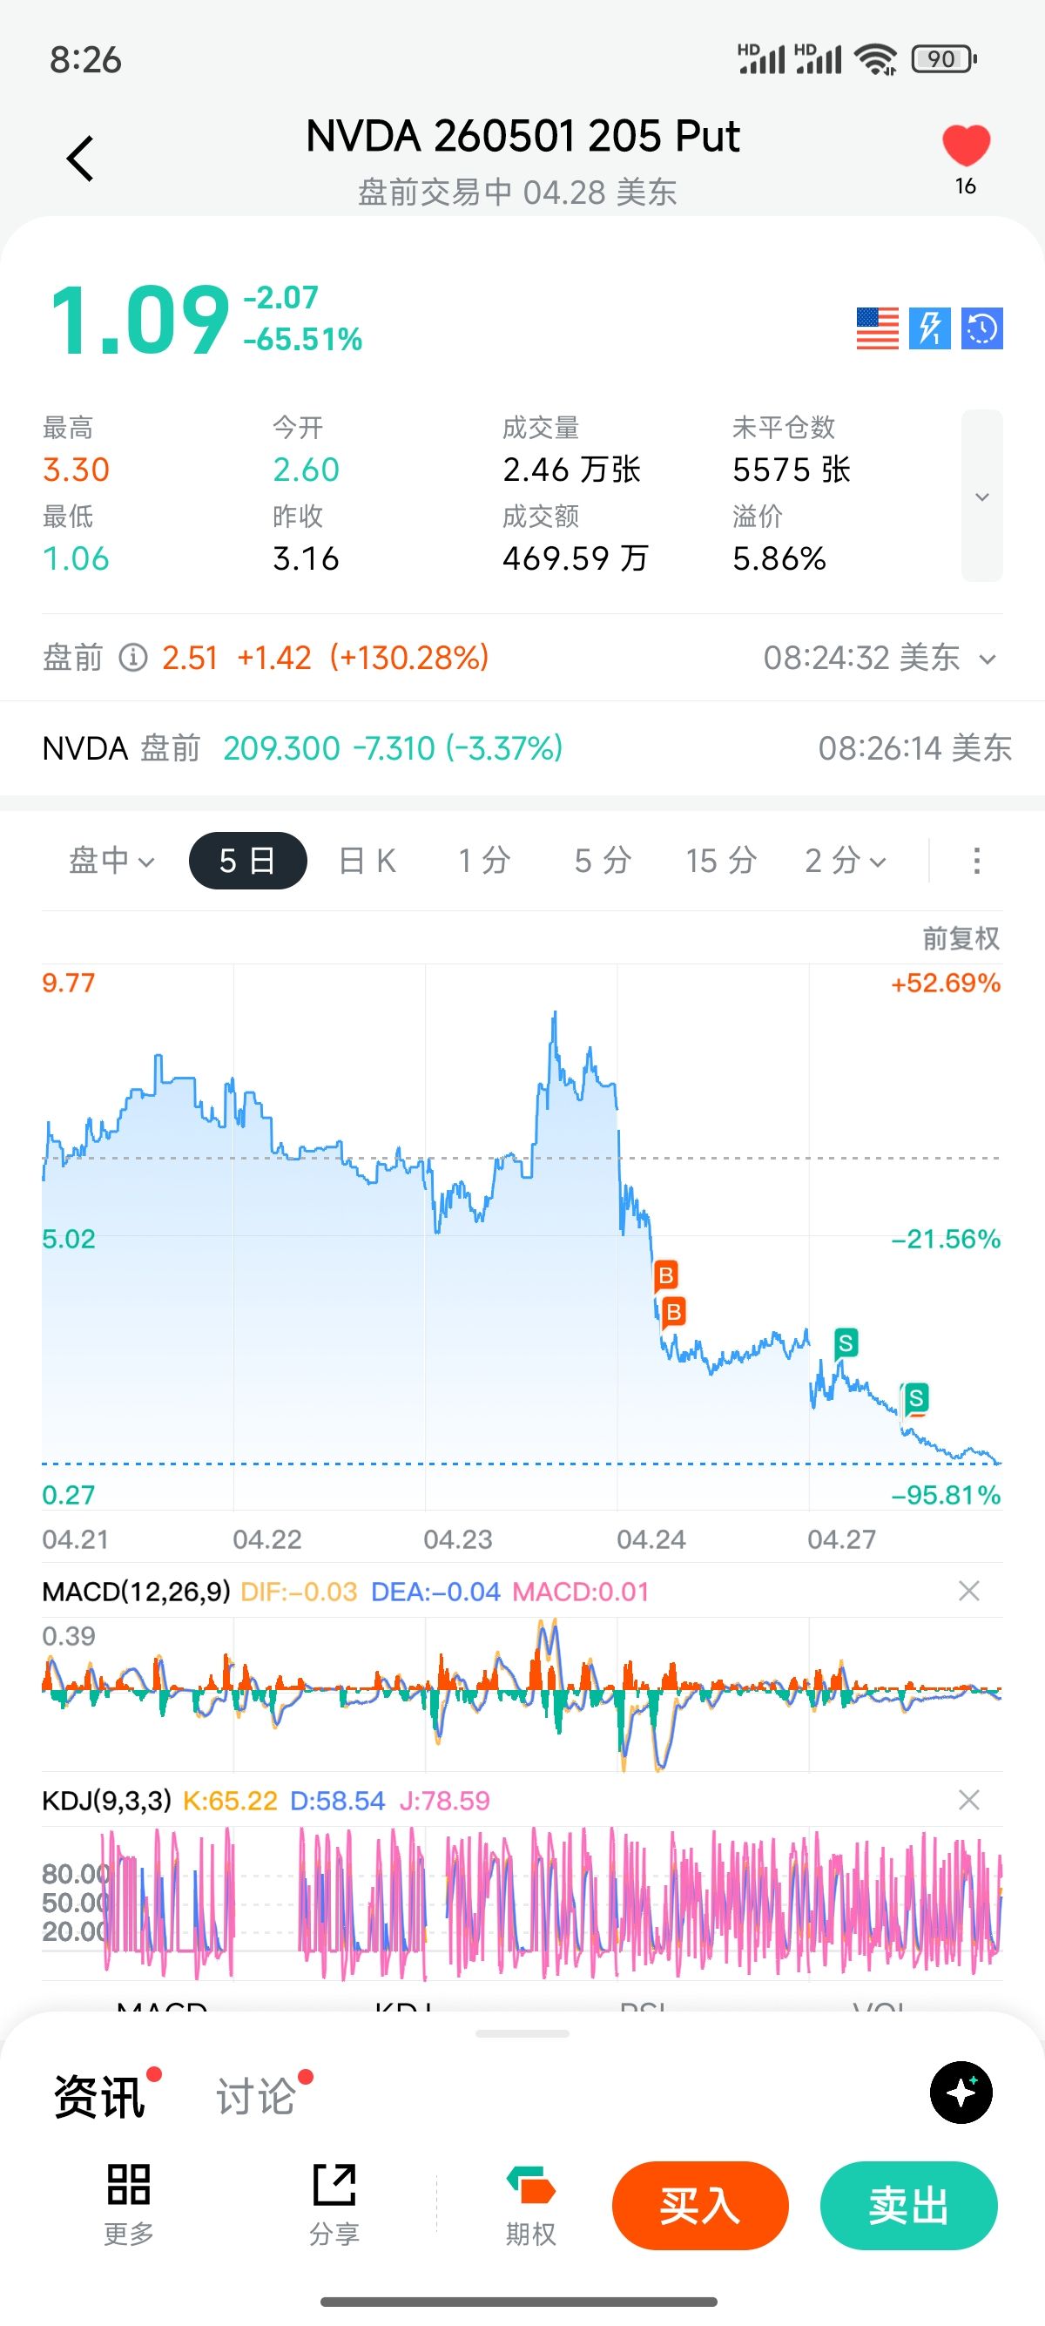
Task: Open the 盘中 session dropdown
Action: coord(111,861)
